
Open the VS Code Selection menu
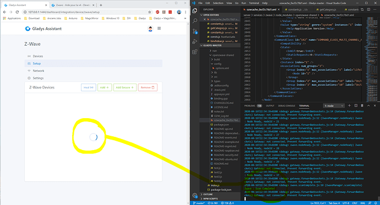[x=218, y=3]
